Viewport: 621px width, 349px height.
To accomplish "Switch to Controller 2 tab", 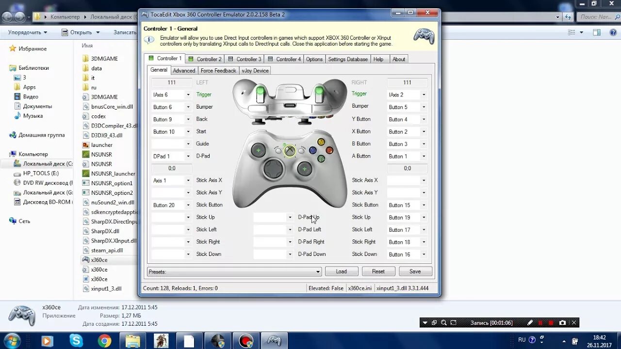I will 205,59.
